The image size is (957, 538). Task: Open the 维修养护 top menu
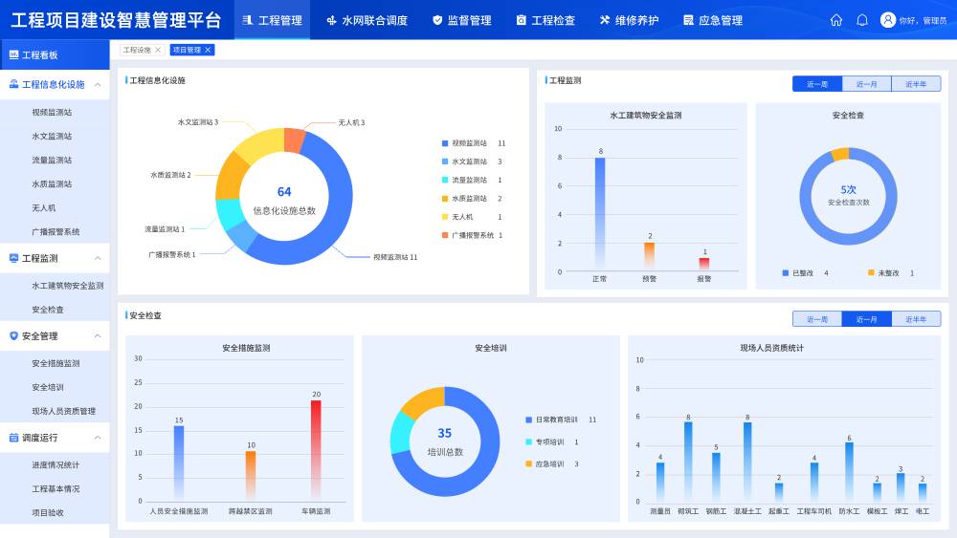[x=630, y=20]
